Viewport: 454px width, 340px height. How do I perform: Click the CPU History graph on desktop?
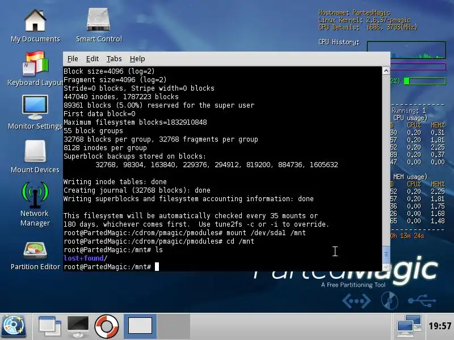tap(406, 50)
